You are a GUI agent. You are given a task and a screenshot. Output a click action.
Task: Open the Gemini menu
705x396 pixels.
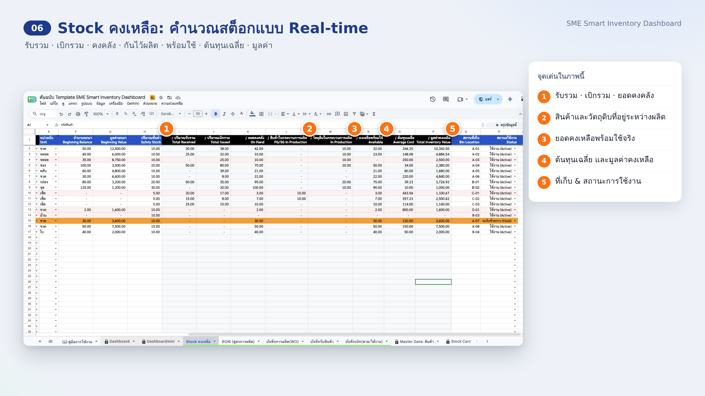coord(133,104)
